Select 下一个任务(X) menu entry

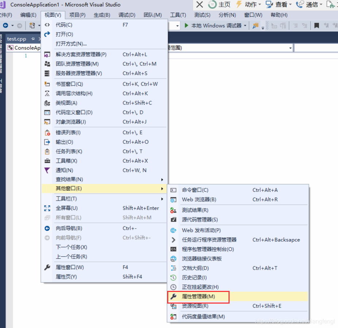(x=104, y=247)
